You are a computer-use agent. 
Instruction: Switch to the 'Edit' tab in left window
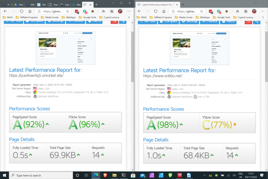(30, 5)
